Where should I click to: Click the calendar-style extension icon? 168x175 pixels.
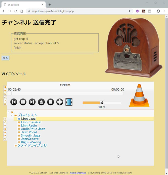pyautogui.click(x=150, y=11)
